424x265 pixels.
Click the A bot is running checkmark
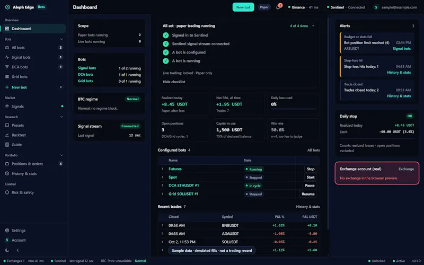166,61
